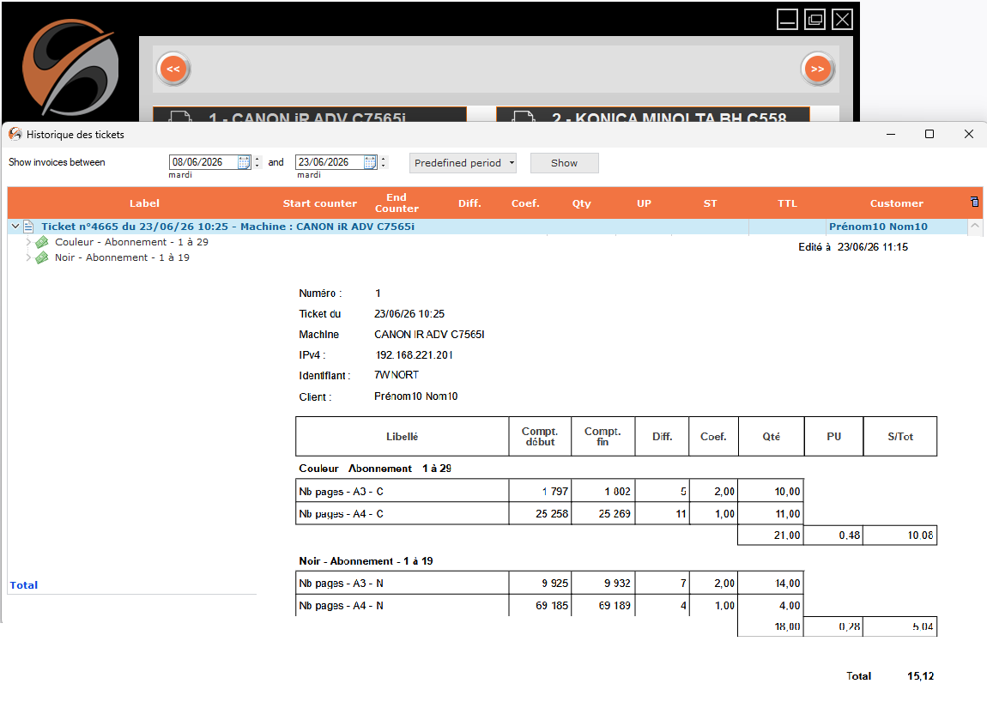Image resolution: width=987 pixels, height=720 pixels.
Task: Open the start date calendar picker
Action: (244, 162)
